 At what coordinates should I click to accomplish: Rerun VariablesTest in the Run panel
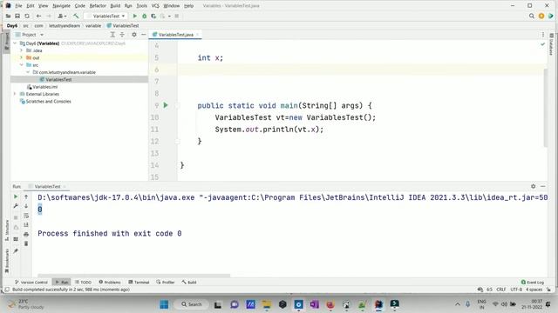point(16,196)
